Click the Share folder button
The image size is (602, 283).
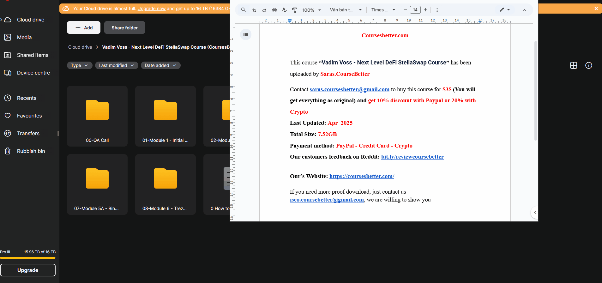click(124, 28)
